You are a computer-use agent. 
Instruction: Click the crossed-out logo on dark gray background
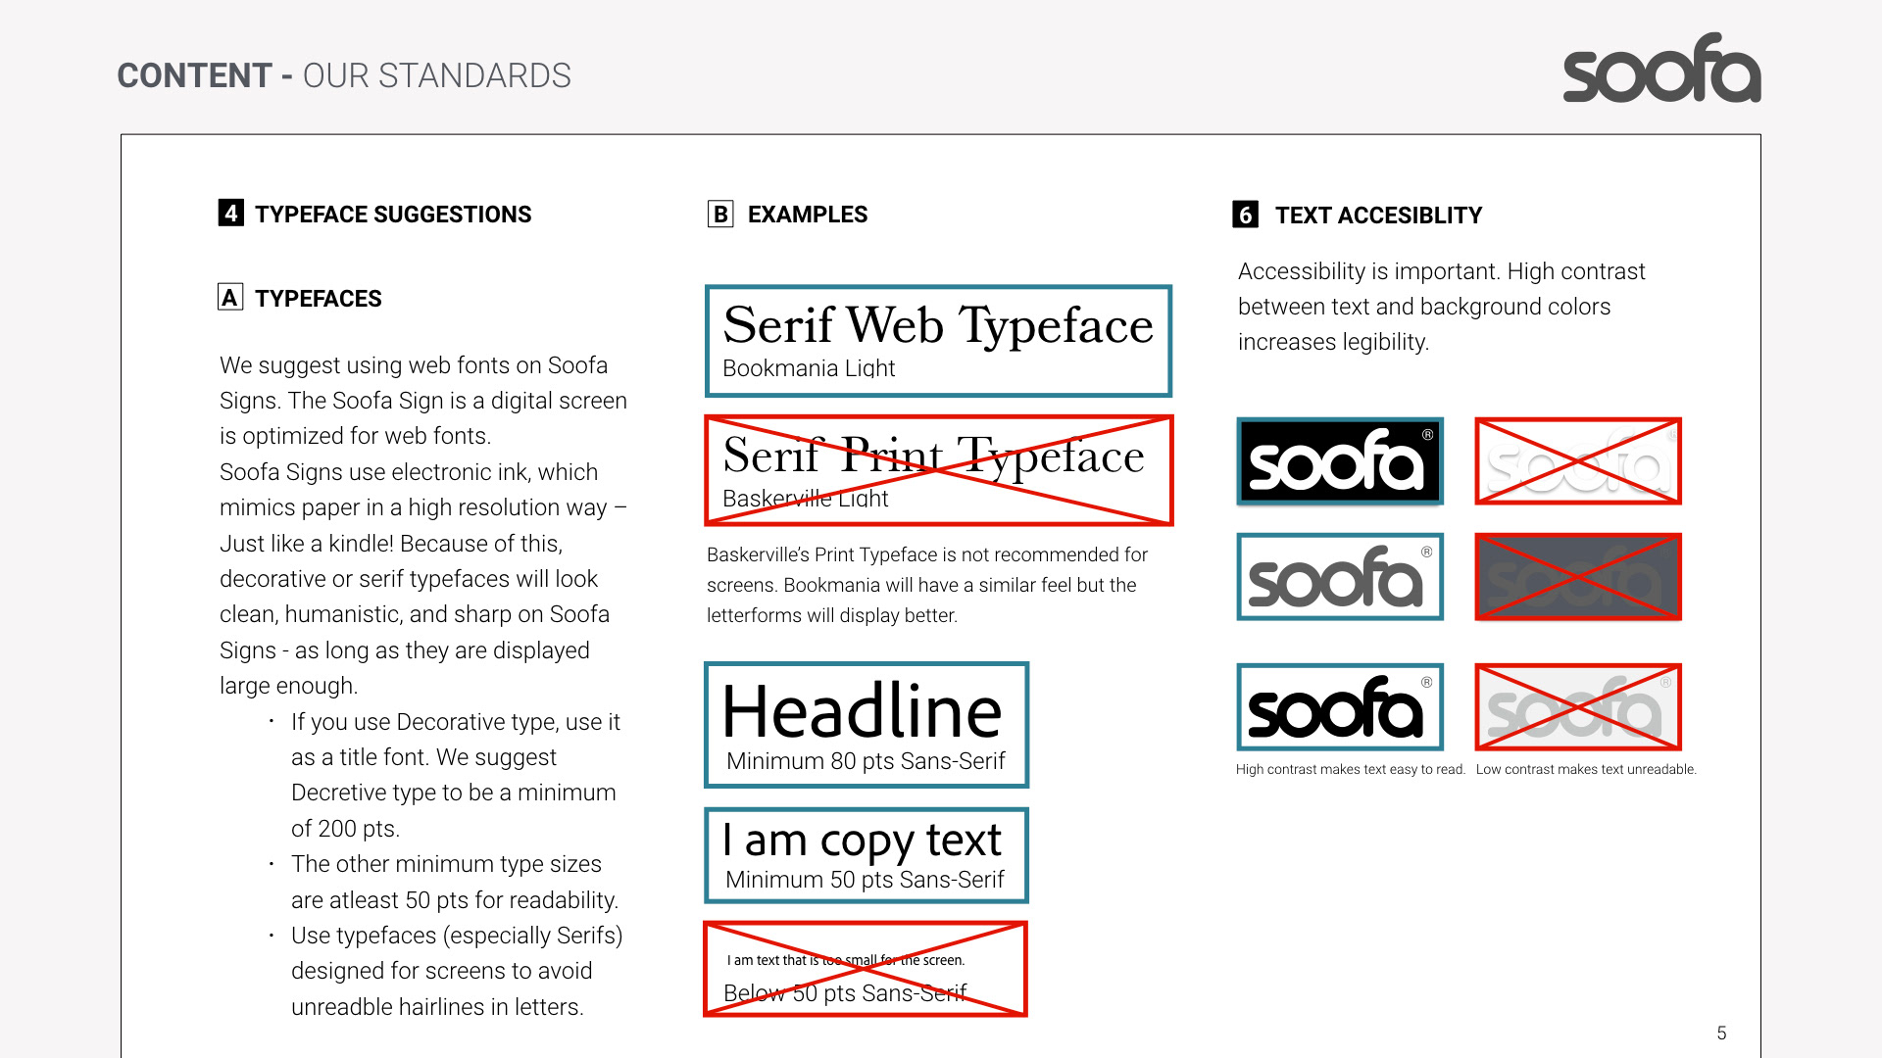point(1578,577)
